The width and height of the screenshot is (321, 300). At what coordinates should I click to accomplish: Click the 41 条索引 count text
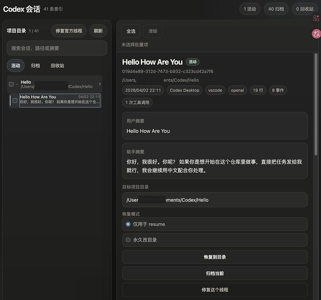point(53,9)
